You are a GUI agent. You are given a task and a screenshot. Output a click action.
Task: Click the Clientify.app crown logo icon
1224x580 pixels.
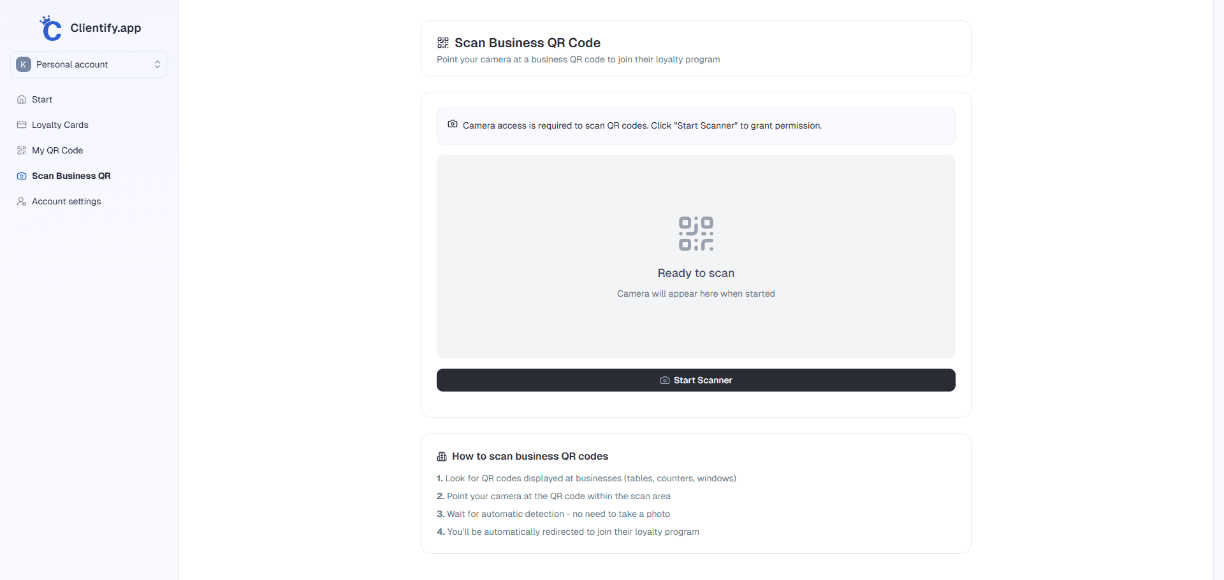click(x=50, y=28)
